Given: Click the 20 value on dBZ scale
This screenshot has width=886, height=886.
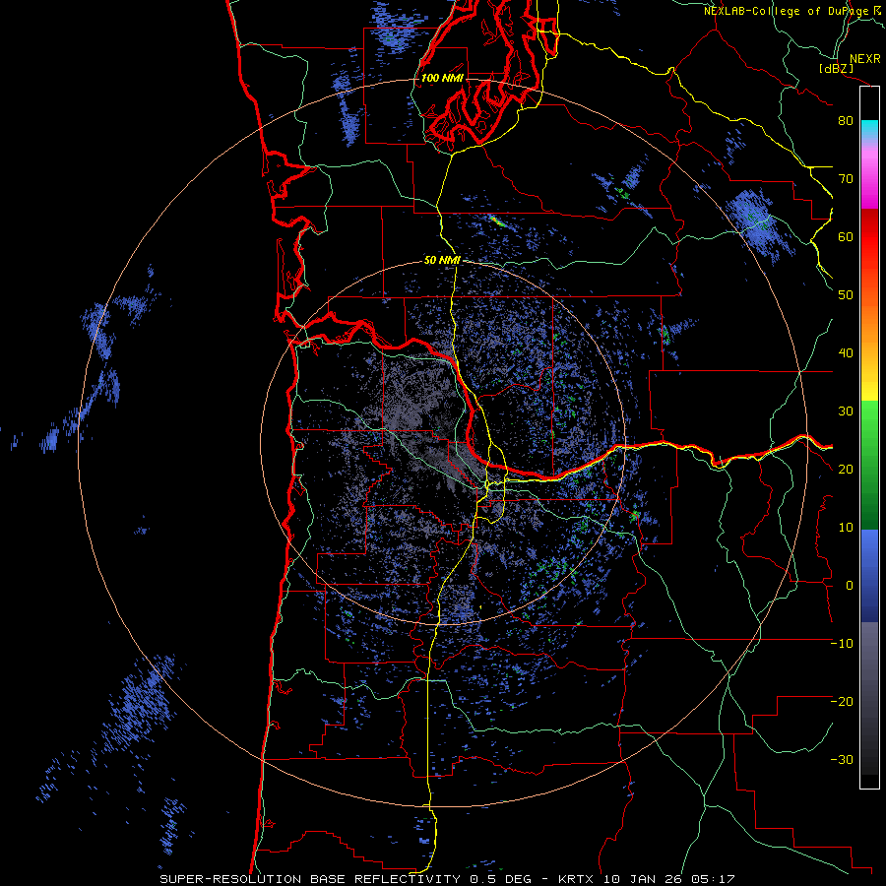Looking at the screenshot, I should 846,470.
